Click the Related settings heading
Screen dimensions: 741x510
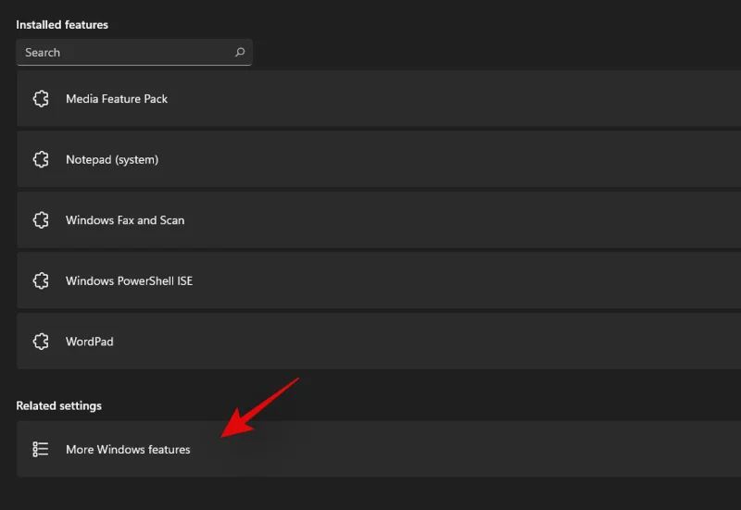[59, 406]
